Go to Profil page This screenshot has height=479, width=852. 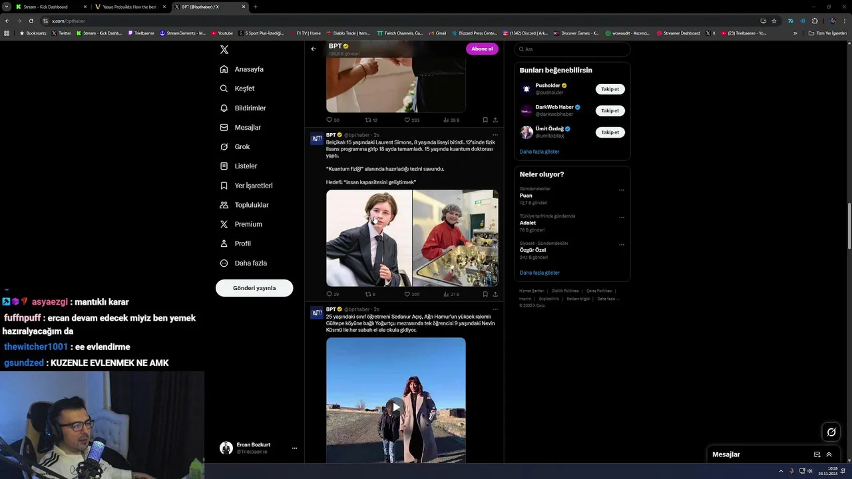coord(235,243)
